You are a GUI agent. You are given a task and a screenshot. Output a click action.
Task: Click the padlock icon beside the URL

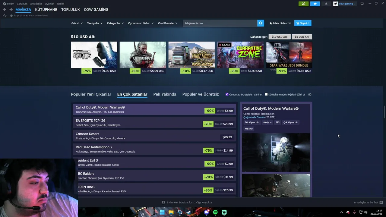click(x=11, y=15)
